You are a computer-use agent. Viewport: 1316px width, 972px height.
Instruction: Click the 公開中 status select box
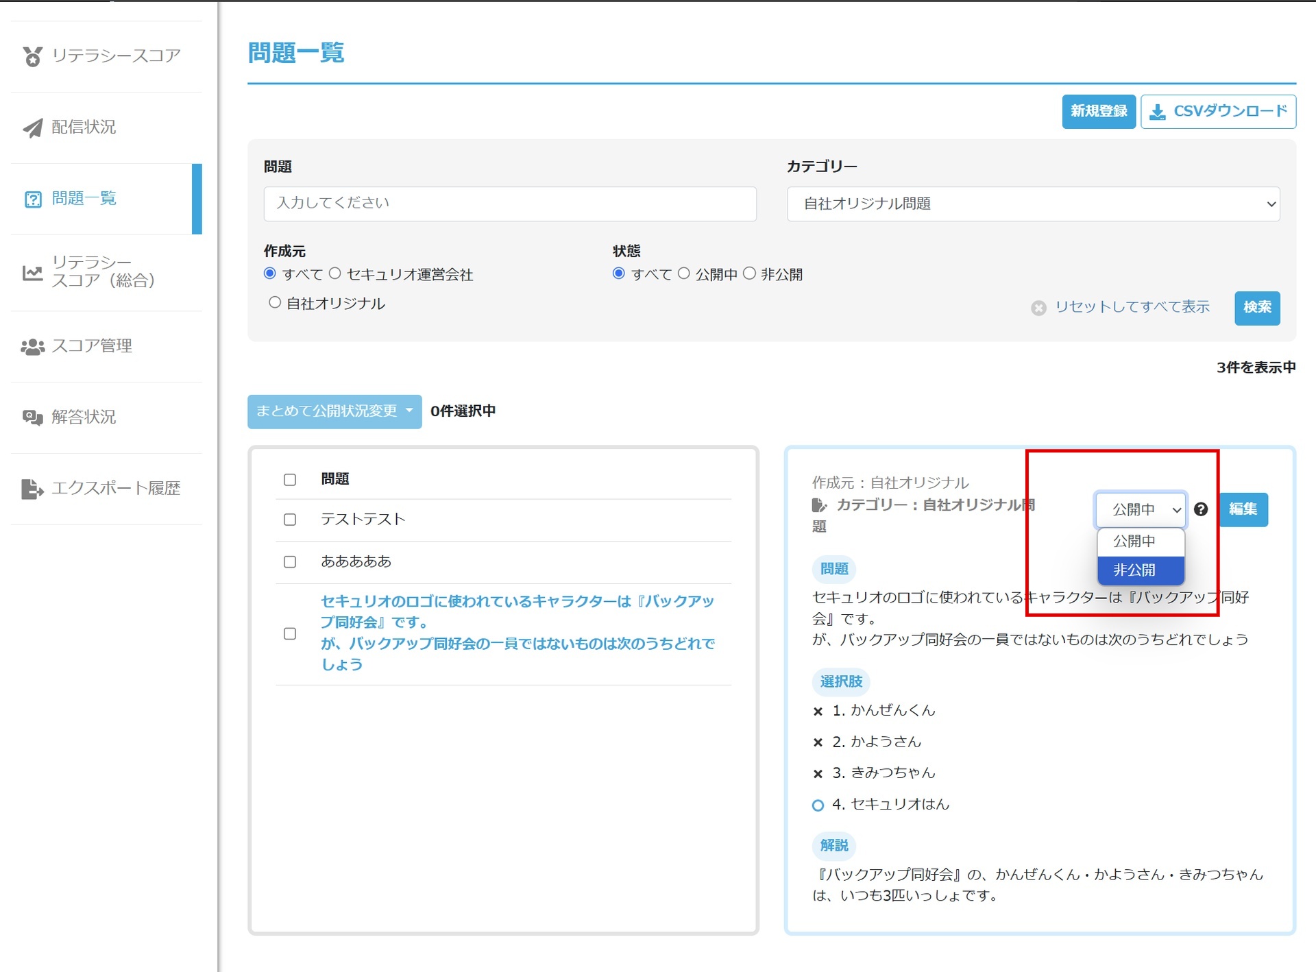[1141, 510]
